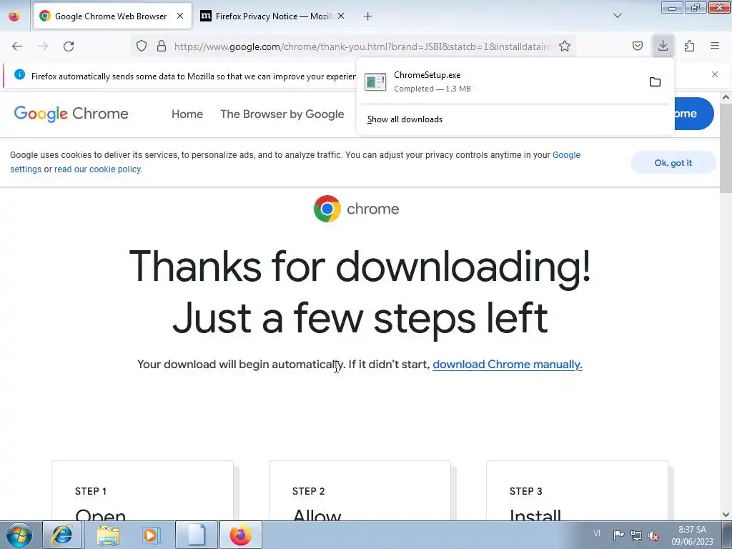Click the chrome logo above the heading
The image size is (732, 549).
pyautogui.click(x=356, y=209)
